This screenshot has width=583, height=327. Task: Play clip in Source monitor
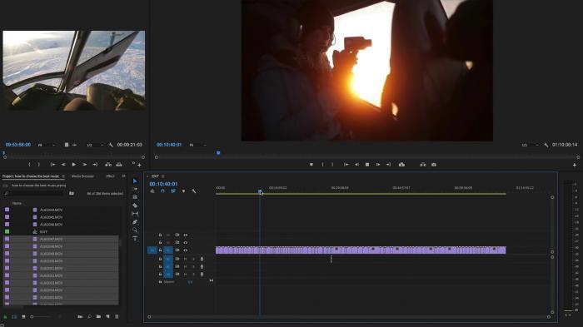tap(73, 164)
